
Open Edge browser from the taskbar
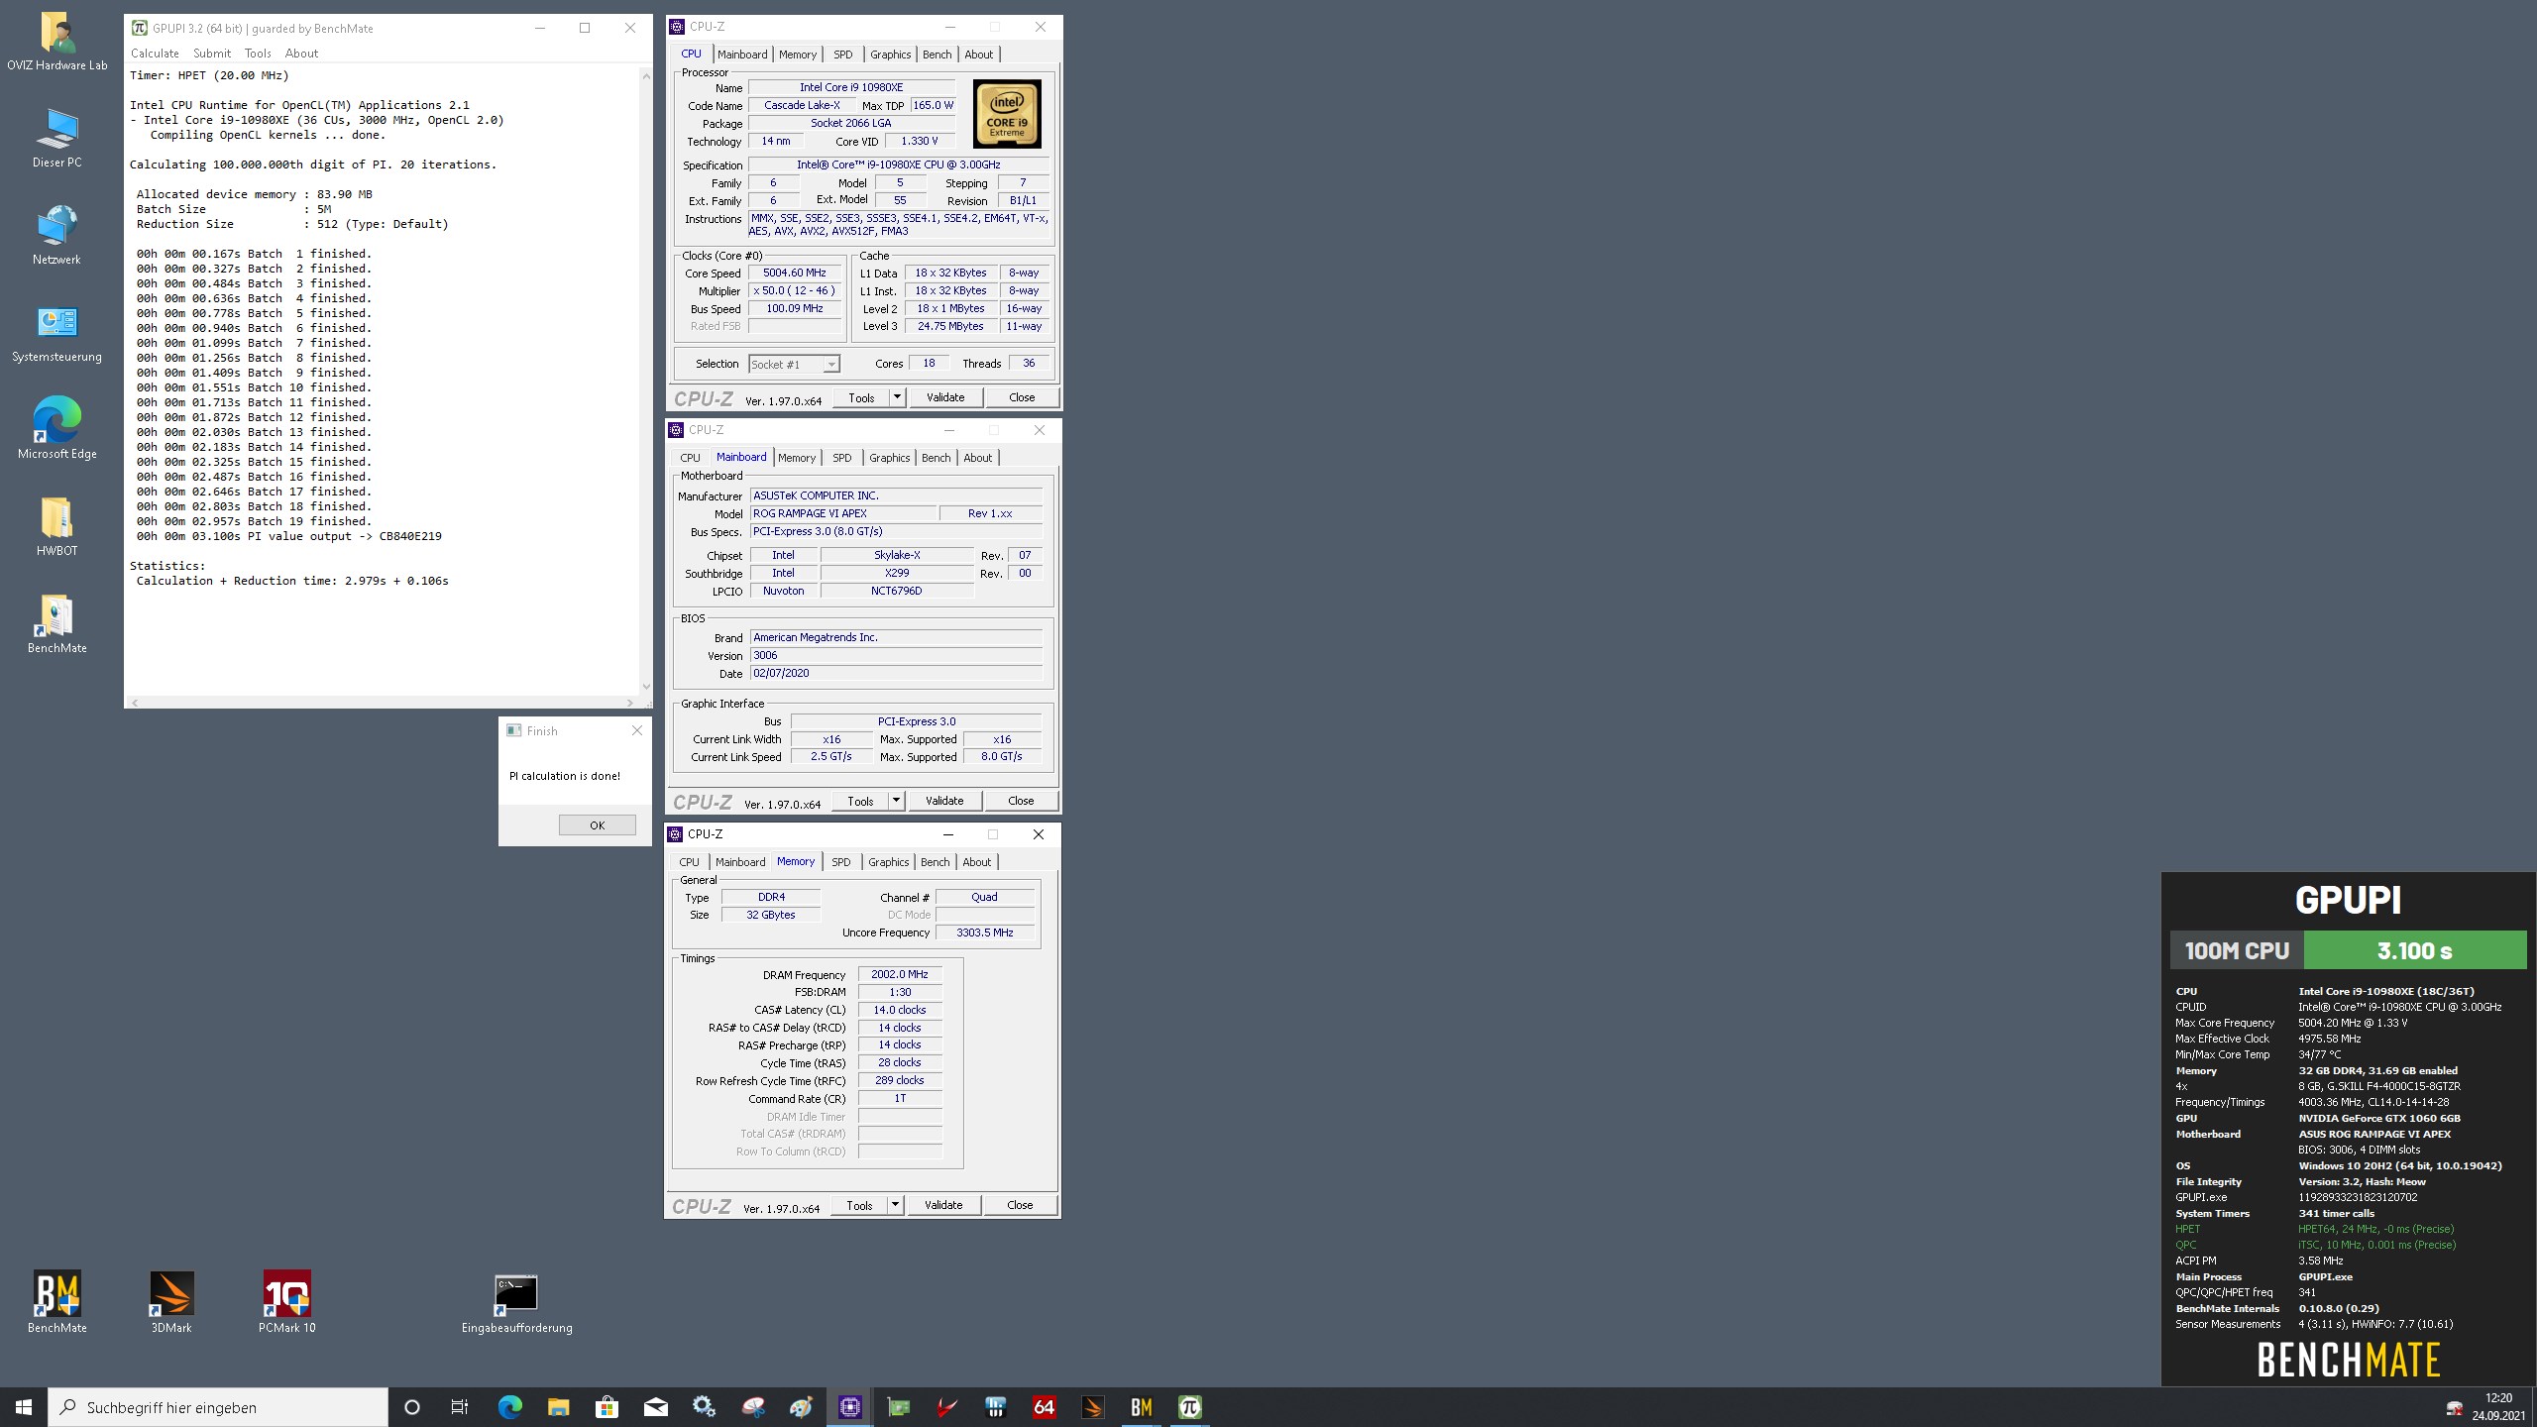pos(509,1407)
